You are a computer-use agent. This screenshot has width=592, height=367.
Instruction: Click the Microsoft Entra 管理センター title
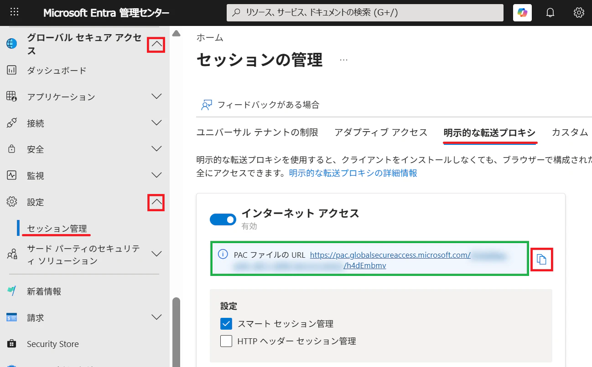point(106,13)
